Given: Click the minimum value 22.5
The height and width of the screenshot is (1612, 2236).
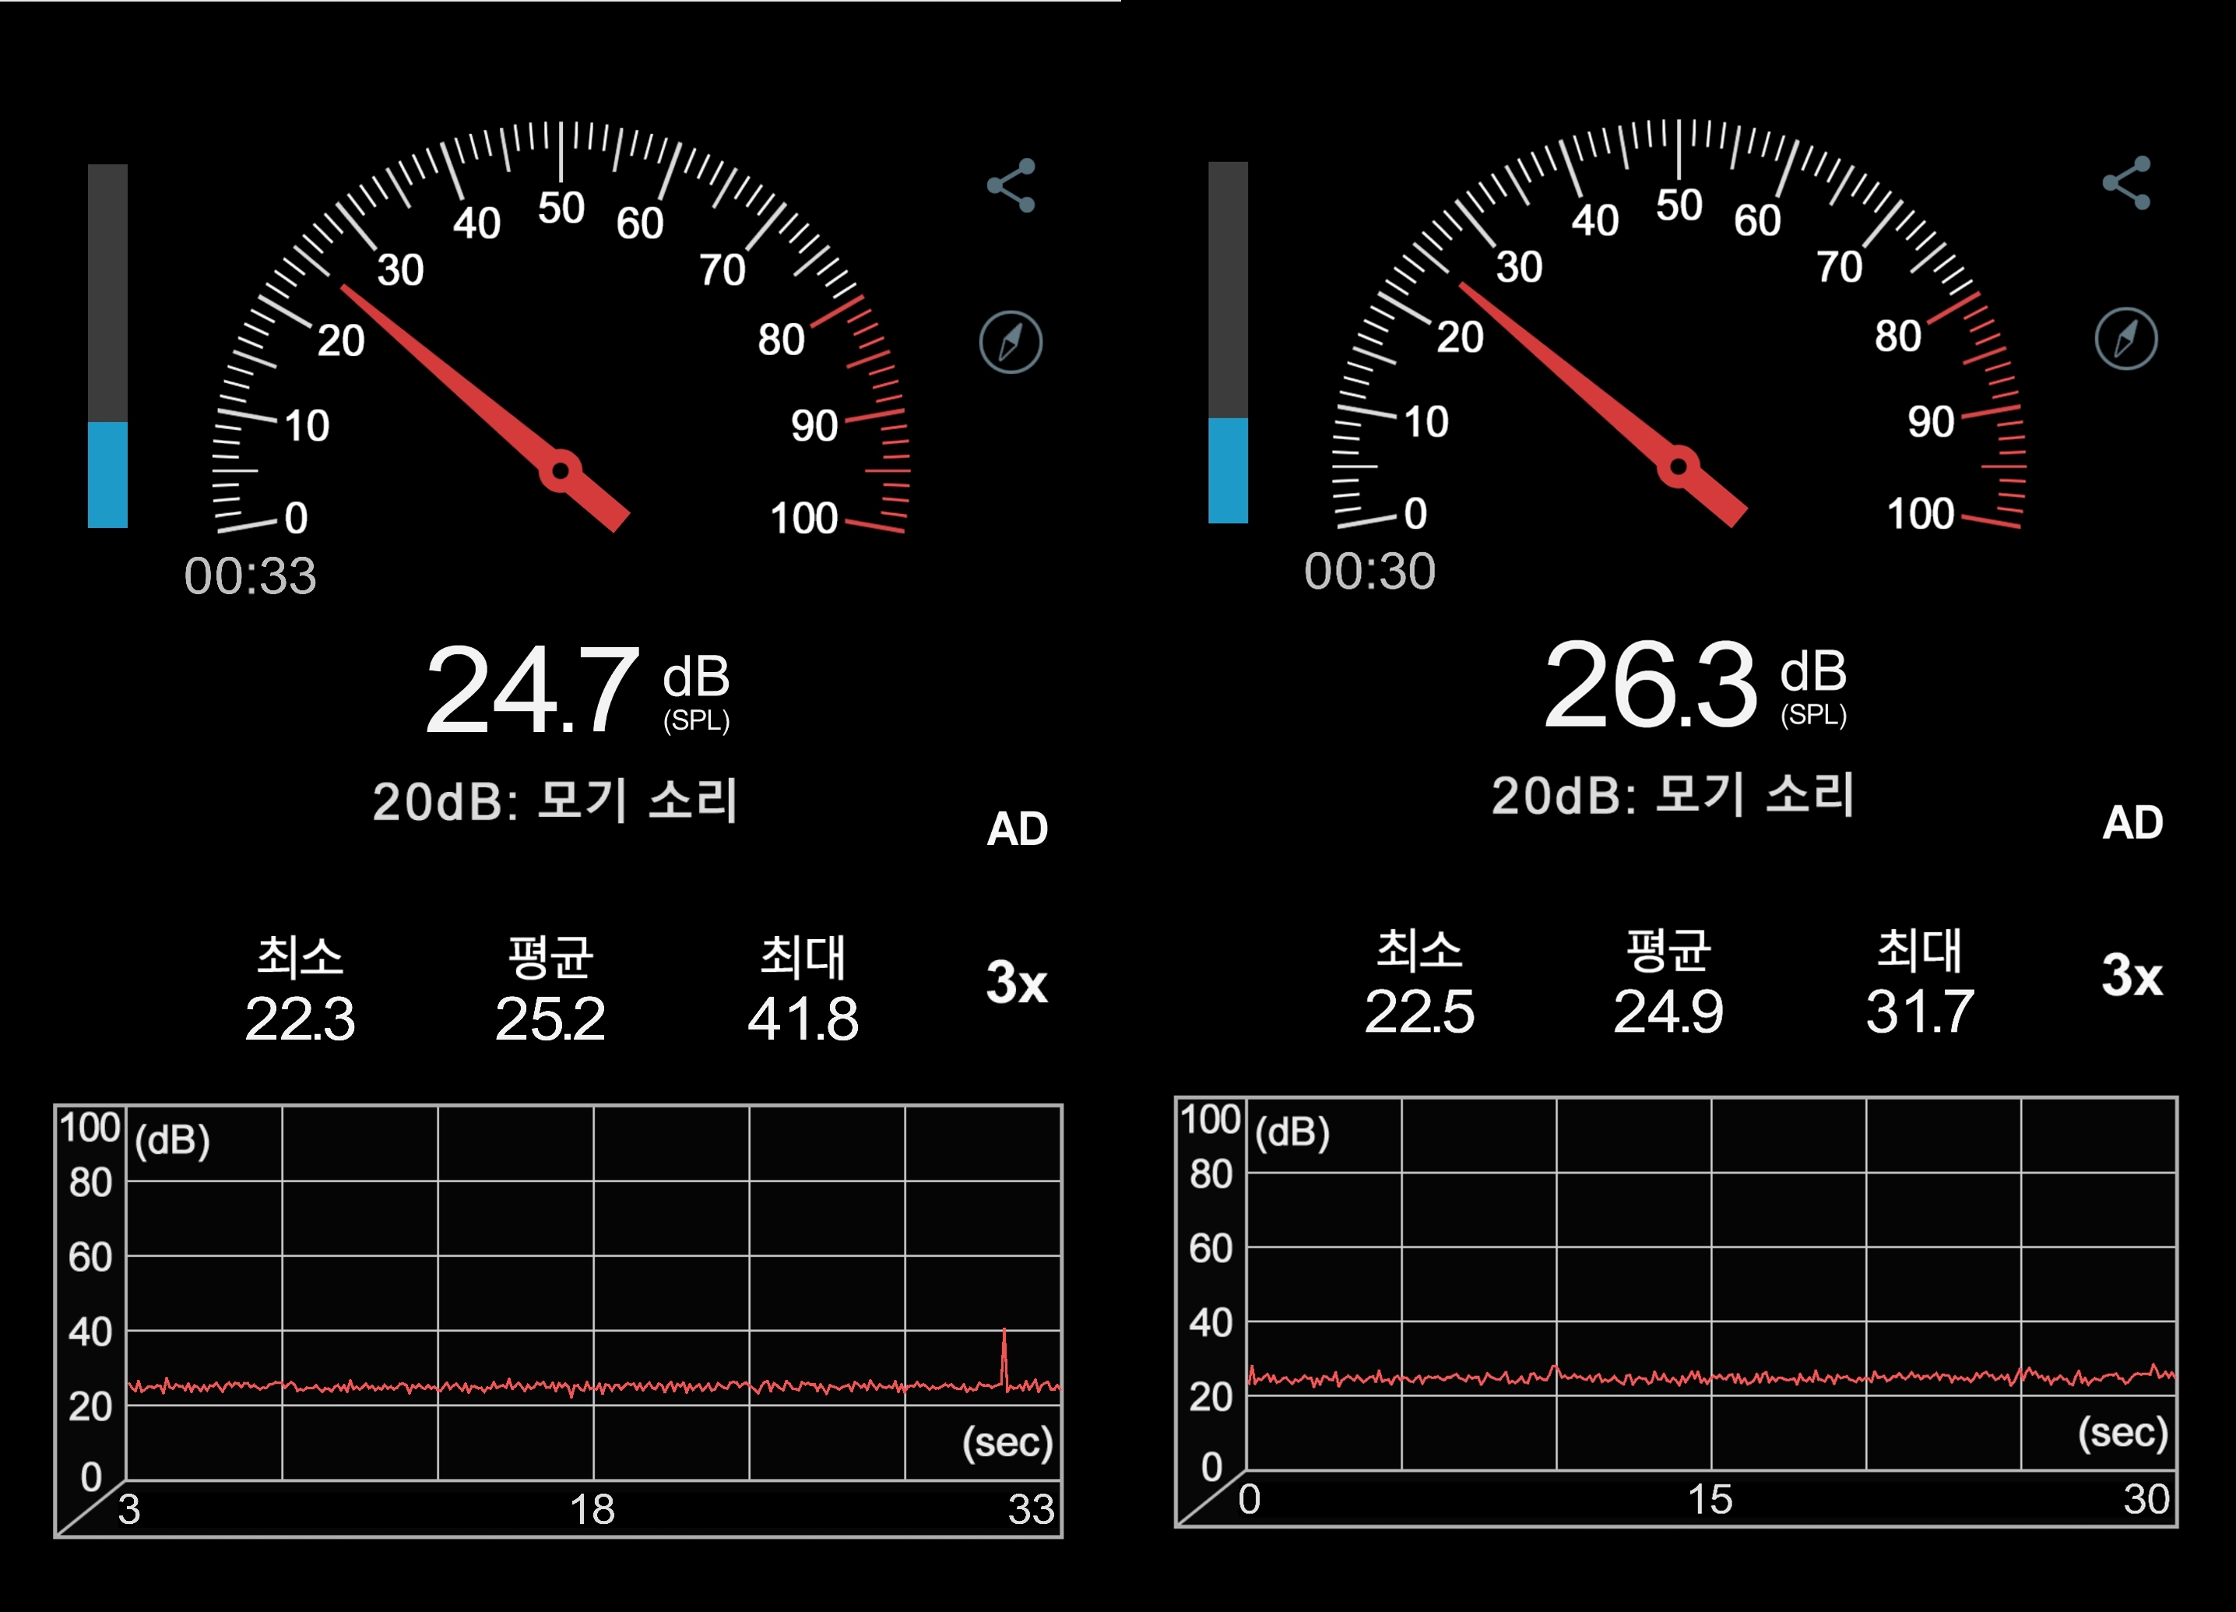Looking at the screenshot, I should 1419,1012.
